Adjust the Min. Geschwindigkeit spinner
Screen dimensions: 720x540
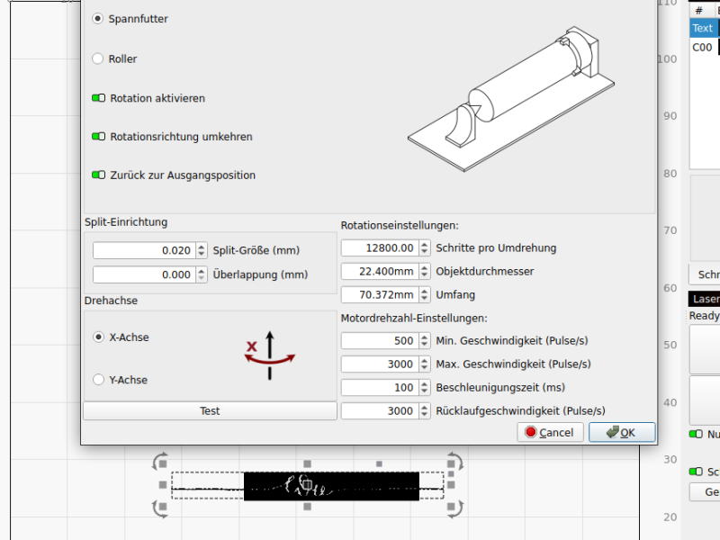coord(424,341)
